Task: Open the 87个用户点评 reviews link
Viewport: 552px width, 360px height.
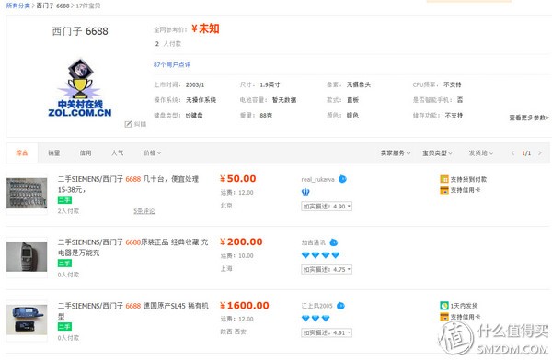Action: tap(172, 64)
